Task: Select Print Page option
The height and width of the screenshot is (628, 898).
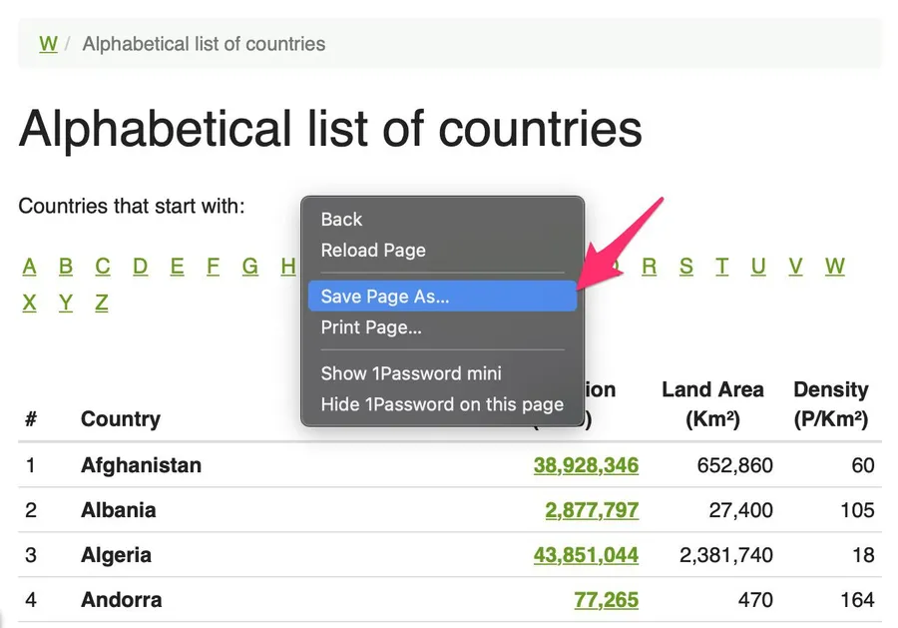Action: click(371, 327)
